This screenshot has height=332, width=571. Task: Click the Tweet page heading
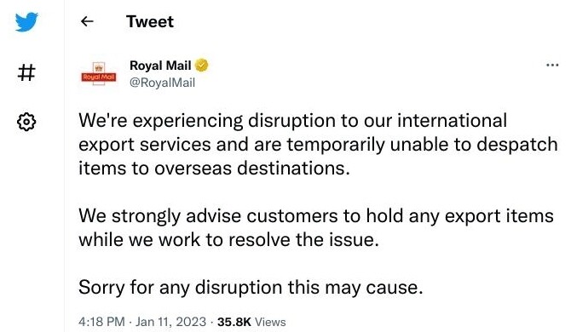[150, 21]
